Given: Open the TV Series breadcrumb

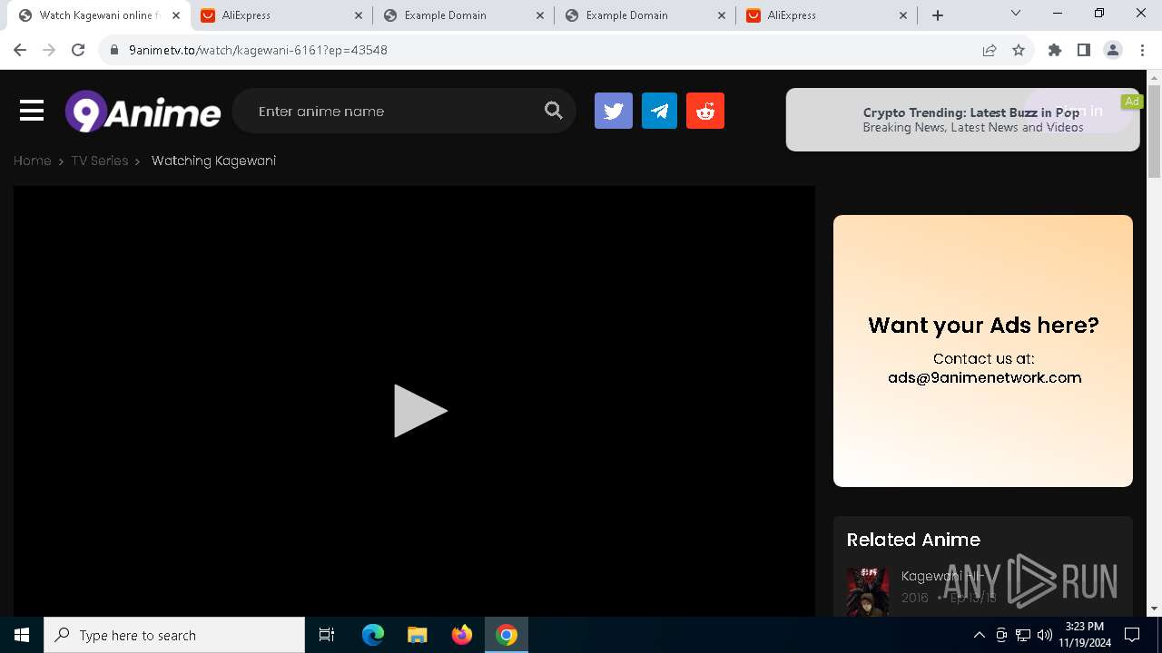Looking at the screenshot, I should click(x=100, y=161).
